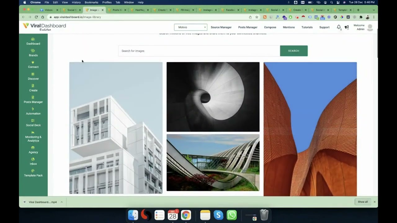The image size is (397, 223).
Task: Open Support in the top navigation
Action: 324,27
